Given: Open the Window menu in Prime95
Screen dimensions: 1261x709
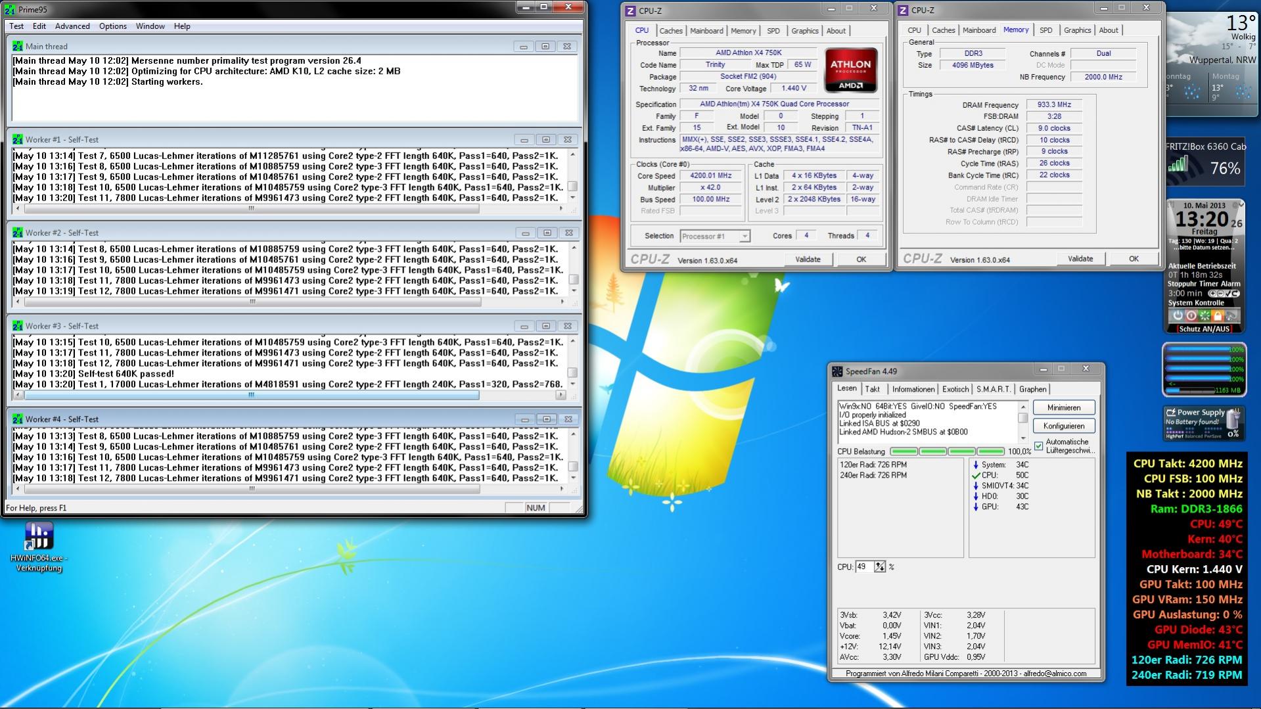Looking at the screenshot, I should click(x=150, y=26).
